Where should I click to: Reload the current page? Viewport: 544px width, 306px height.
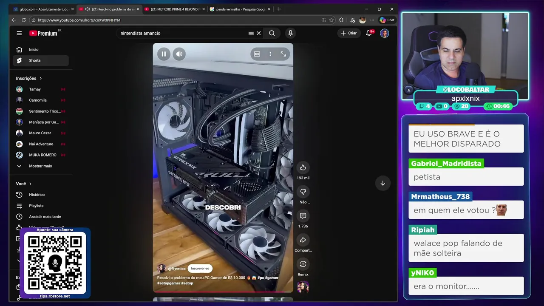(x=24, y=20)
